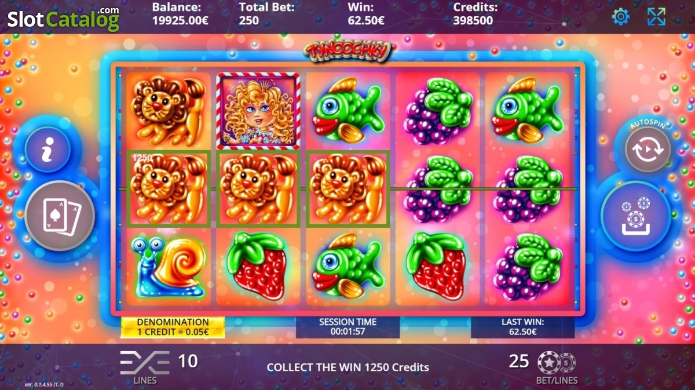Open the settings gear icon
Viewport: 695px width, 390px height.
pyautogui.click(x=621, y=16)
